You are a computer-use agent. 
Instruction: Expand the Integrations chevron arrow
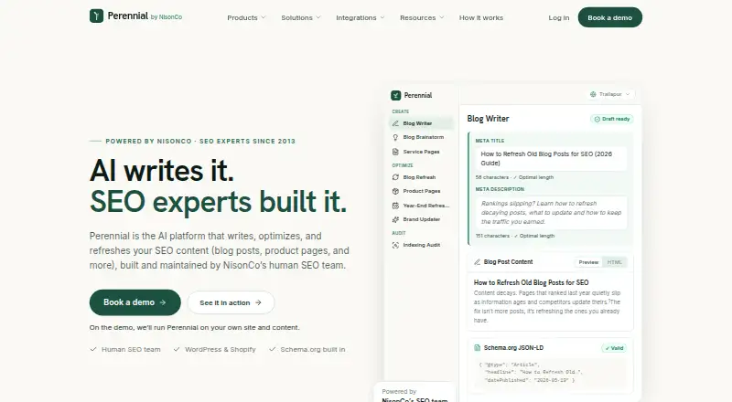(x=382, y=17)
